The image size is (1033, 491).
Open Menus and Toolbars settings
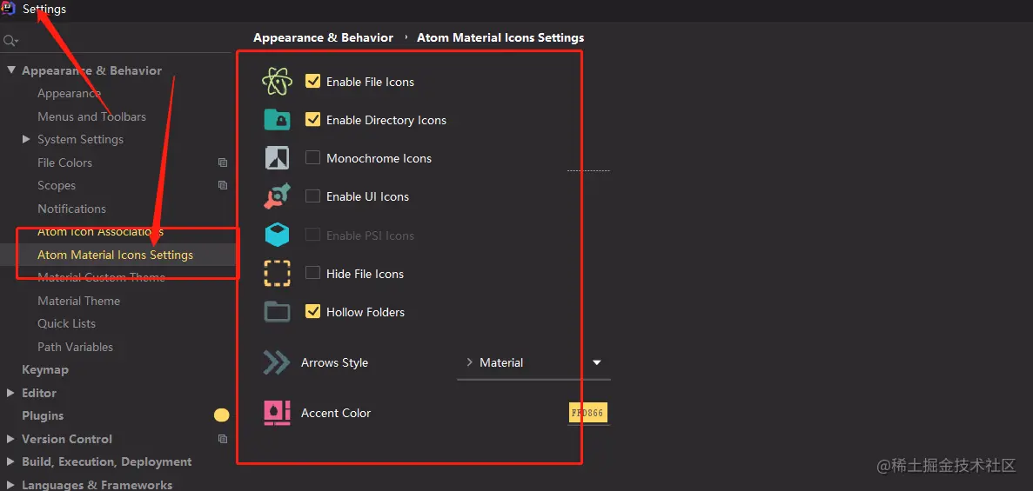(x=91, y=116)
